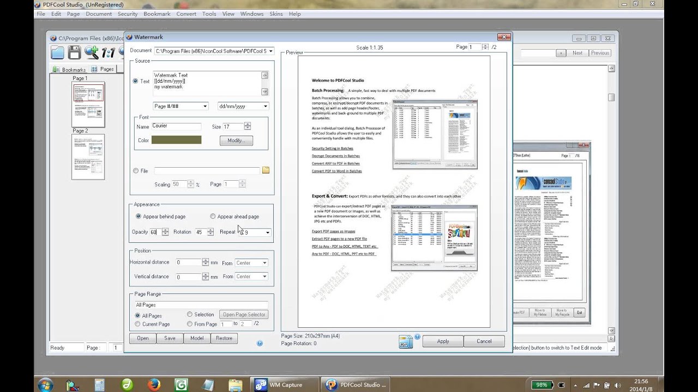Open the Vertical distance From Center dropdown

coord(264,277)
